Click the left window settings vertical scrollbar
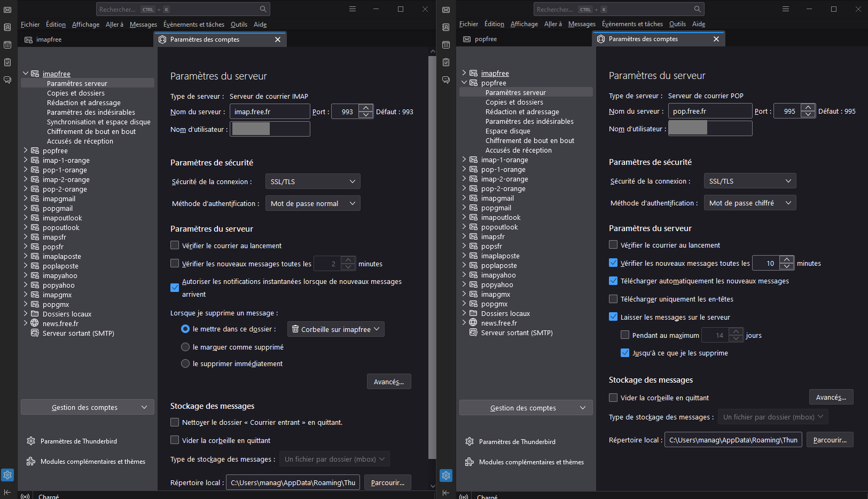This screenshot has width=868, height=499. pos(433,256)
